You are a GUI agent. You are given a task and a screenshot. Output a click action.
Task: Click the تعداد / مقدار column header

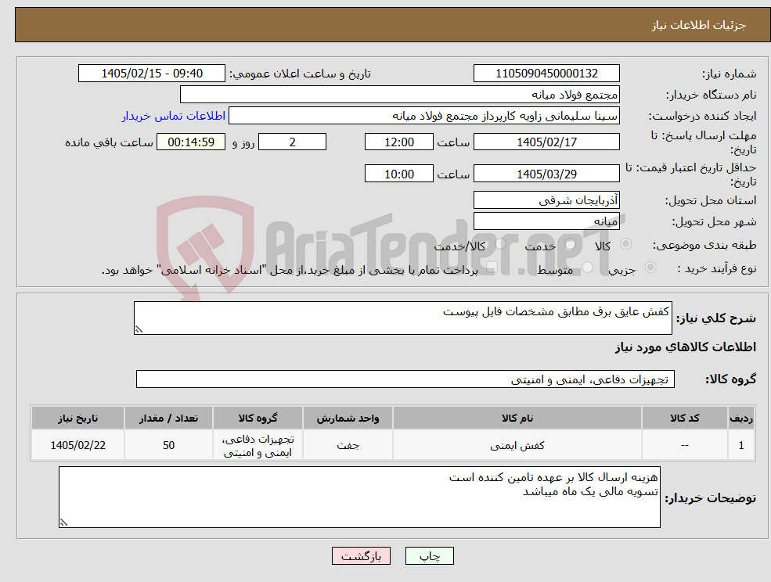[168, 418]
